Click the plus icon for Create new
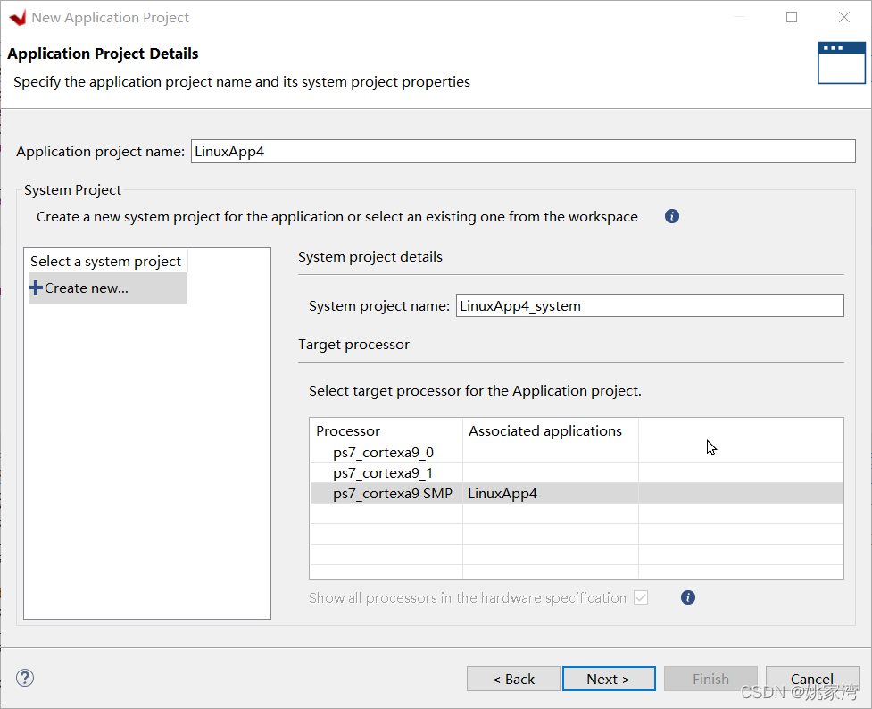 pyautogui.click(x=36, y=288)
